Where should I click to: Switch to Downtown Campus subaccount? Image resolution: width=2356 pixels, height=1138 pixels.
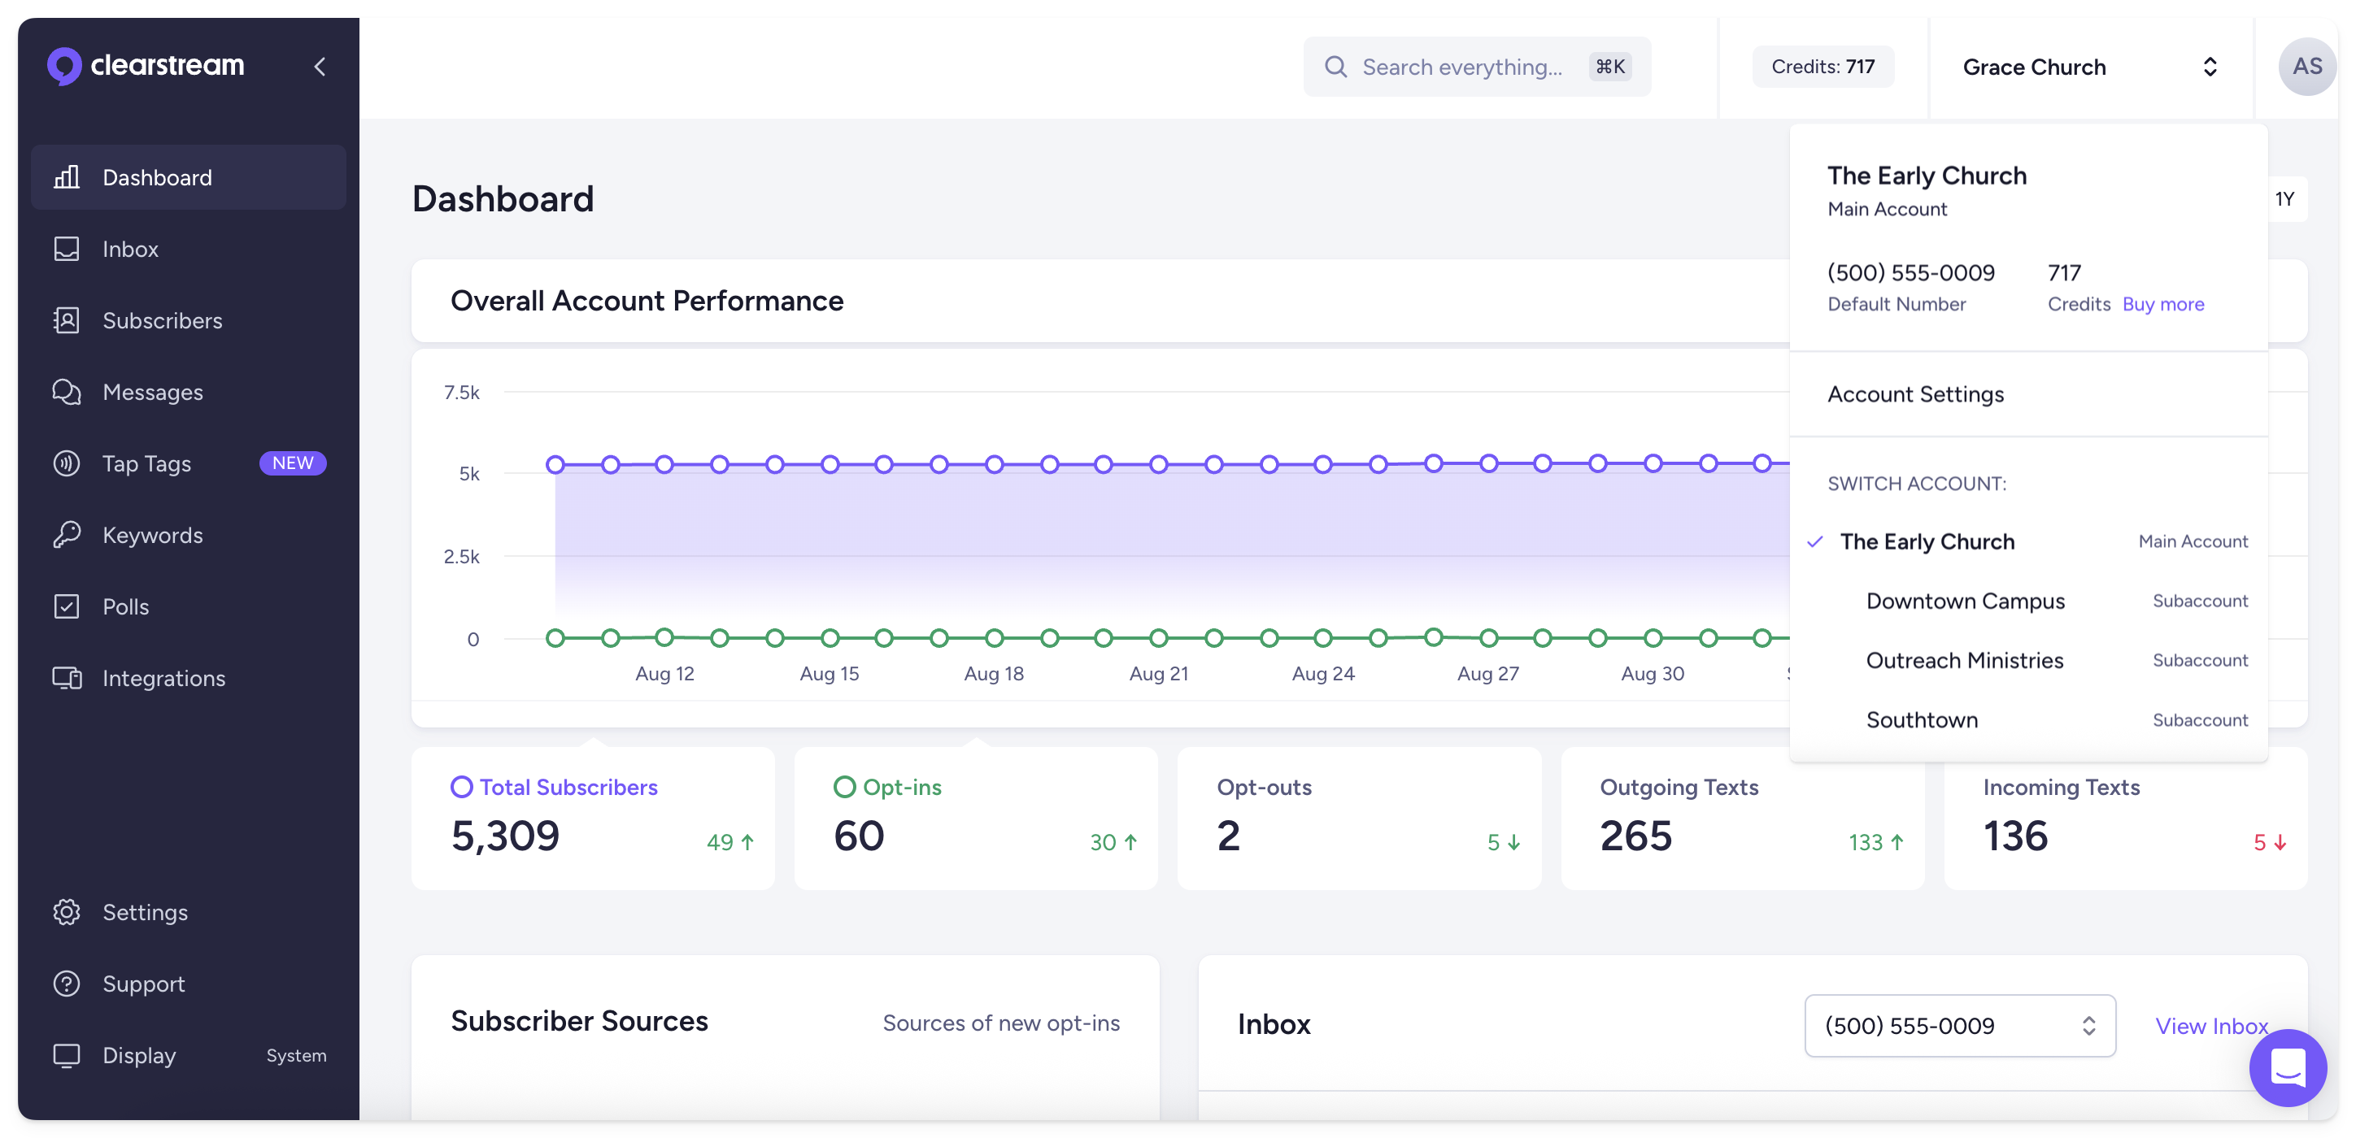point(2027,601)
